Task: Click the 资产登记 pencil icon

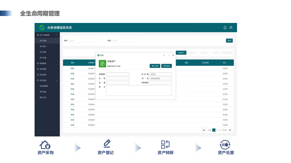Action: coord(107,144)
